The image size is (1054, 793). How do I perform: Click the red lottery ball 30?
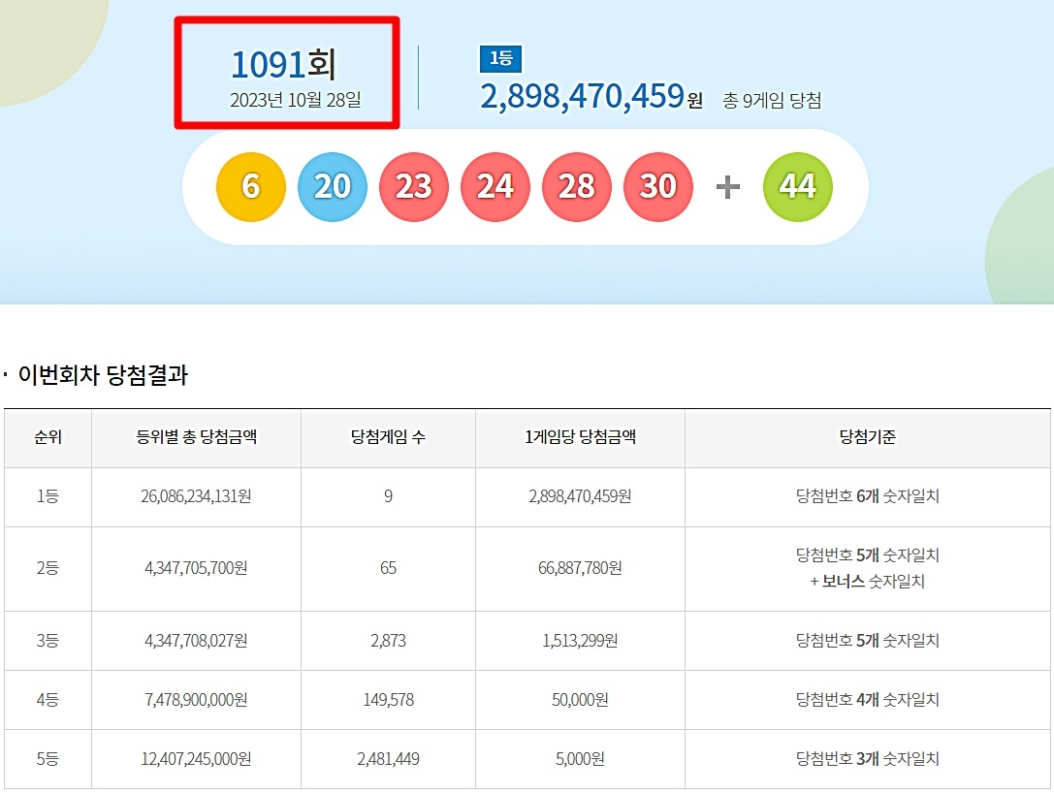pyautogui.click(x=658, y=187)
